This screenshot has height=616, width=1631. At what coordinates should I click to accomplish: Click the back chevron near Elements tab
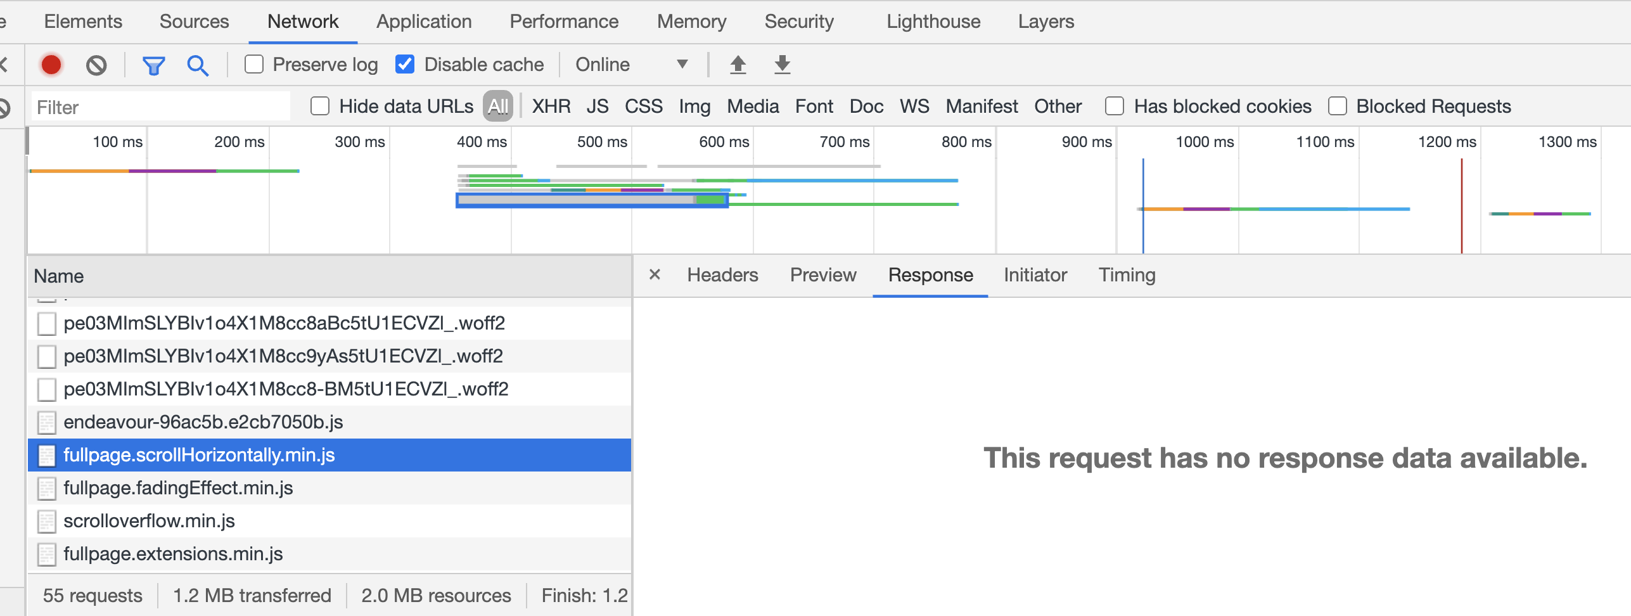tap(4, 64)
